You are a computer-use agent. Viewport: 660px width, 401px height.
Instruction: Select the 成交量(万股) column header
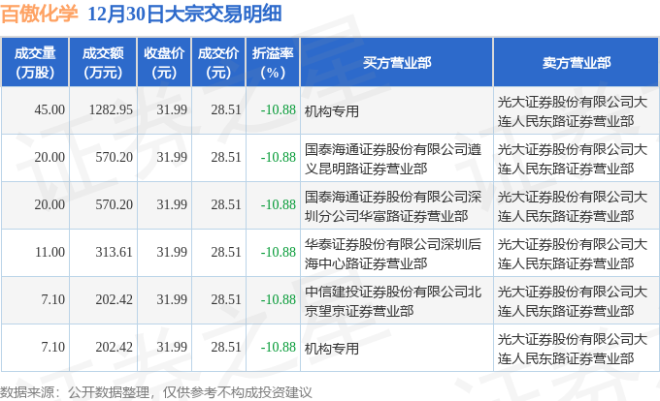pos(35,63)
